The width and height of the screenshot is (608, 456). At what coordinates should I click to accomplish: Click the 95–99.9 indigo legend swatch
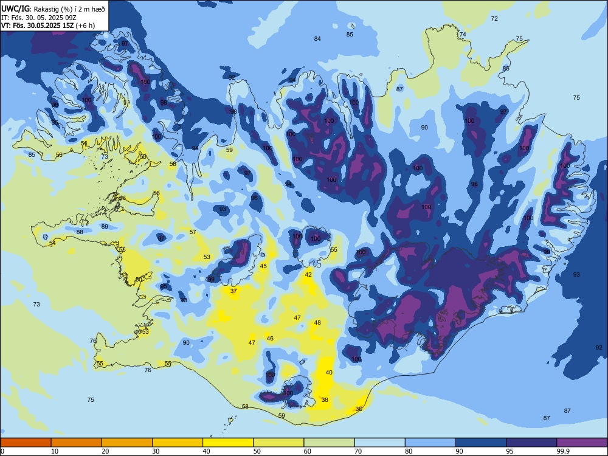(x=531, y=443)
